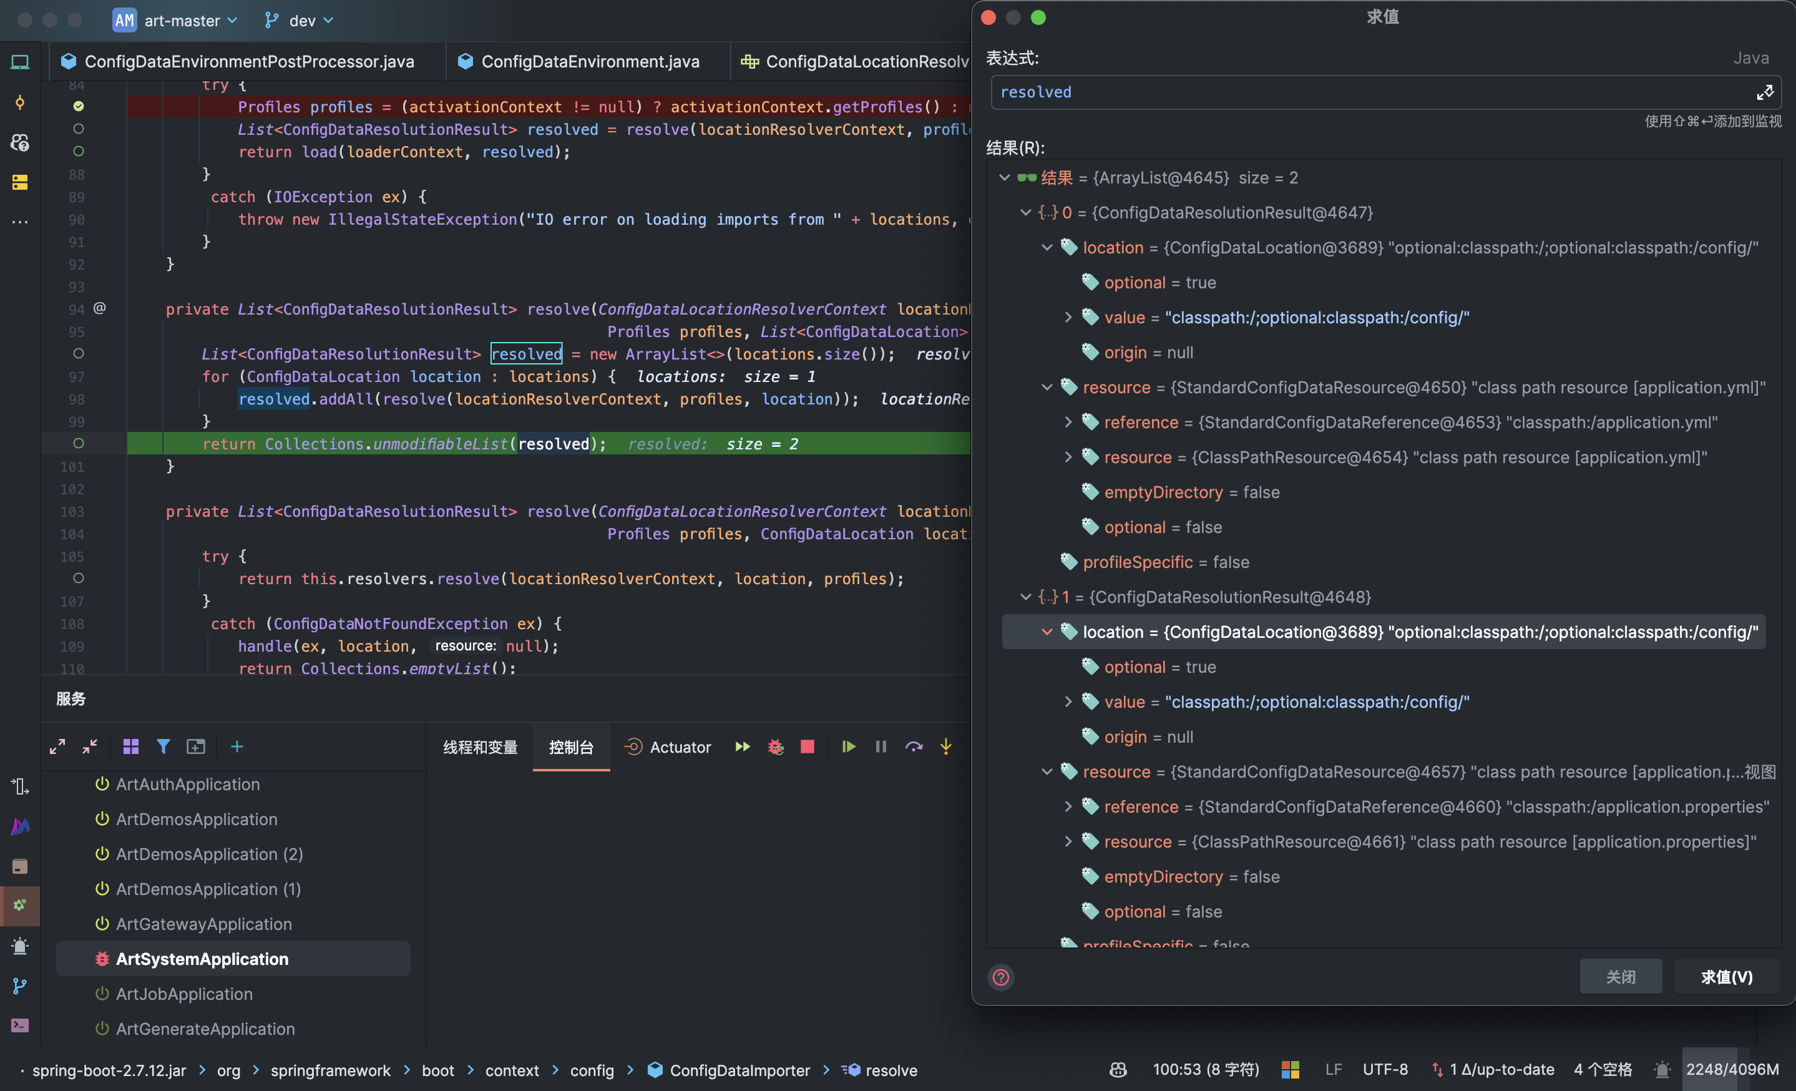The image size is (1796, 1091).
Task: Switch to 线程和变量 tab
Action: tap(480, 747)
